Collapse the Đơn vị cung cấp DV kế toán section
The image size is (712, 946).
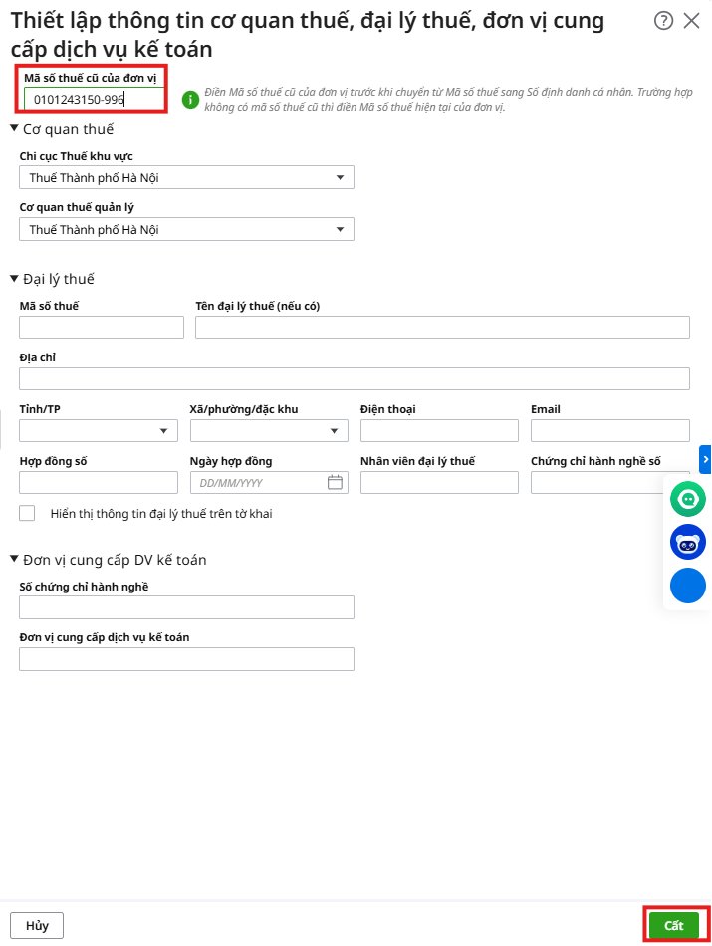[15, 559]
